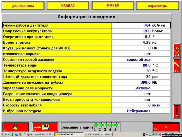Screen dimensions: 182x137
Task: Click the Информация о вождении heading
Action: tap(86, 17)
